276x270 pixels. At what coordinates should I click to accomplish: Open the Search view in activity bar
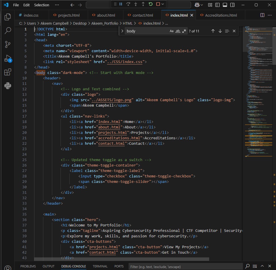7,31
